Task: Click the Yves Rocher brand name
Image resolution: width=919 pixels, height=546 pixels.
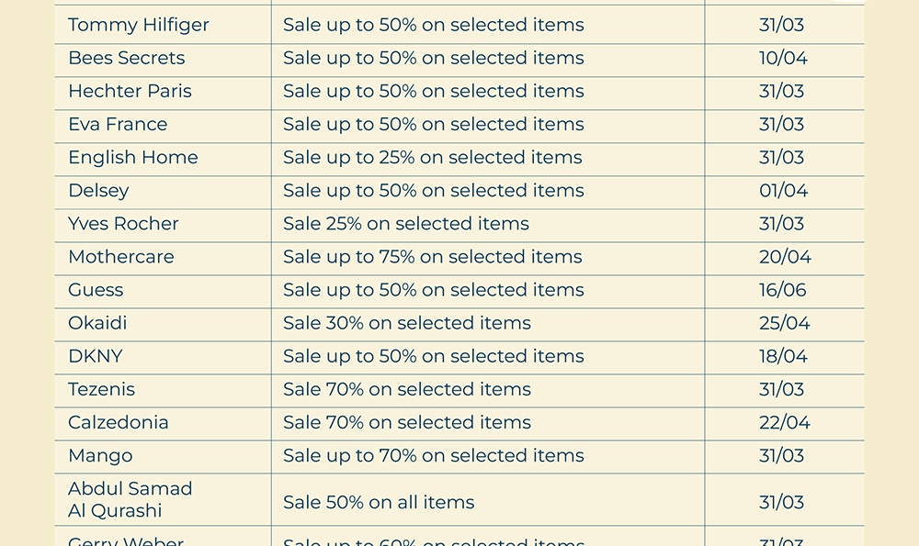Action: click(x=123, y=223)
